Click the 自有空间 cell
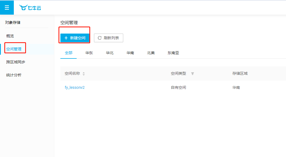Image resolution: width=286 pixels, height=157 pixels. (178, 87)
